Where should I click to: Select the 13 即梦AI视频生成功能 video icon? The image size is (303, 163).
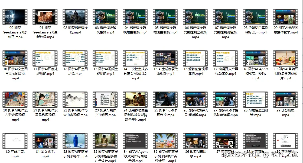tap(105, 58)
